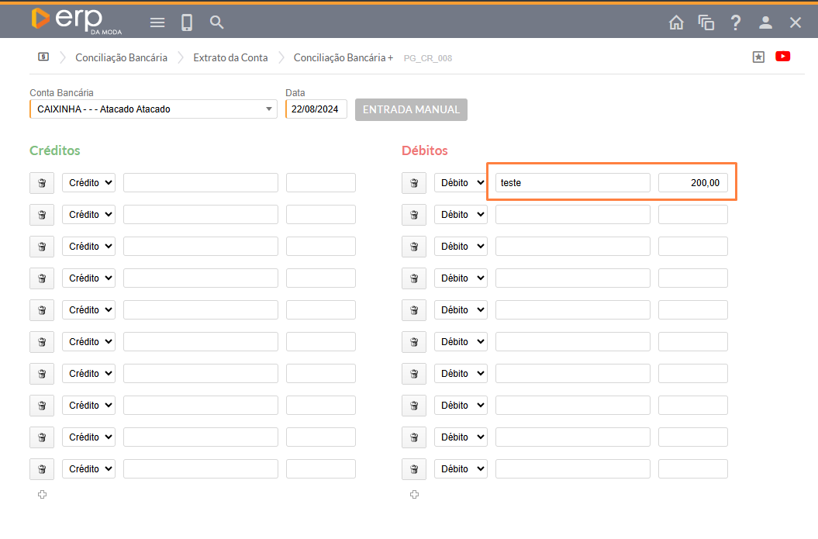818x539 pixels.
Task: Open the hamburger menu in header
Action: tap(157, 22)
